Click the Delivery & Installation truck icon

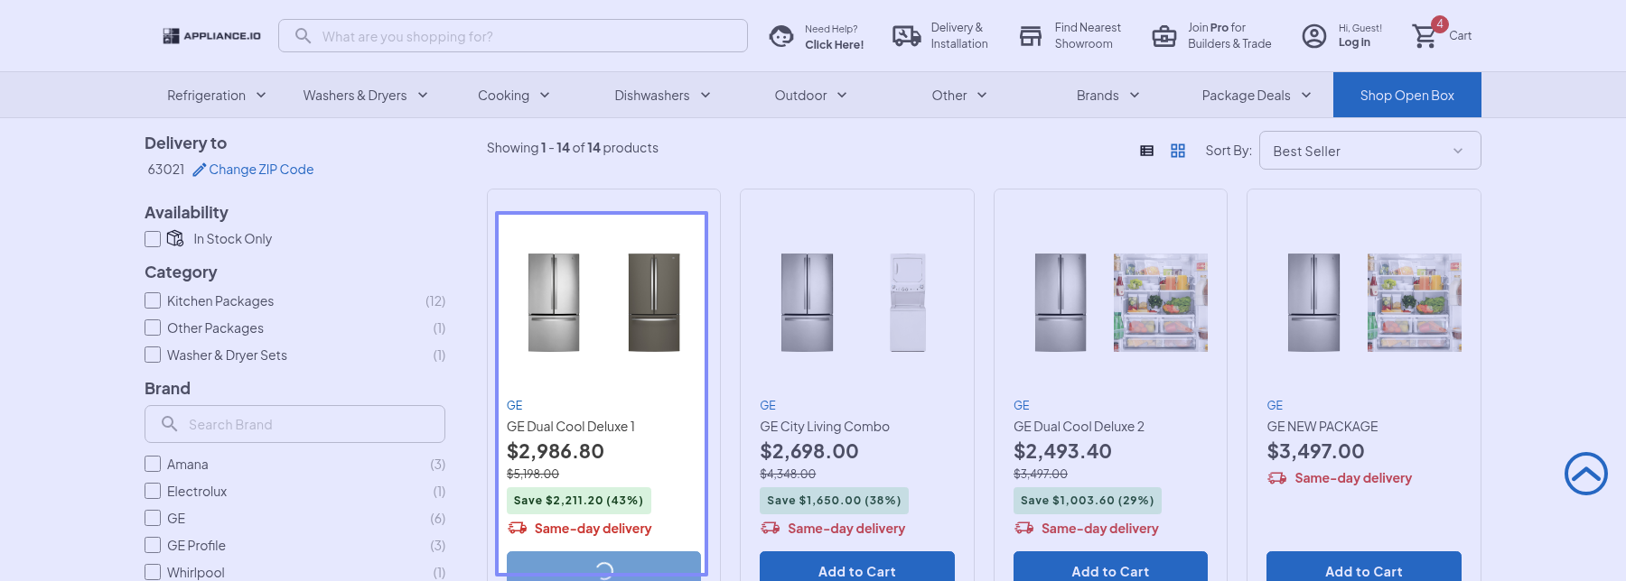pyautogui.click(x=906, y=36)
